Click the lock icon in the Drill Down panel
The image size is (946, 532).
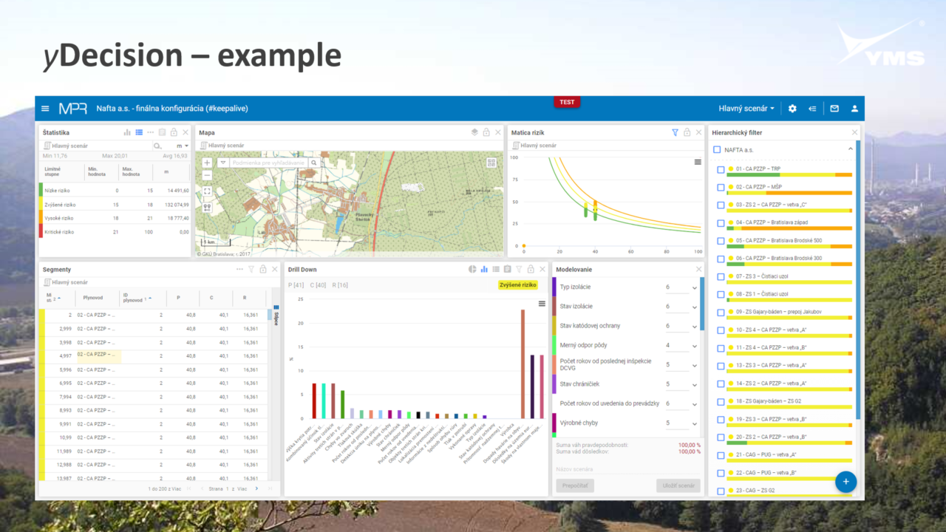point(531,269)
